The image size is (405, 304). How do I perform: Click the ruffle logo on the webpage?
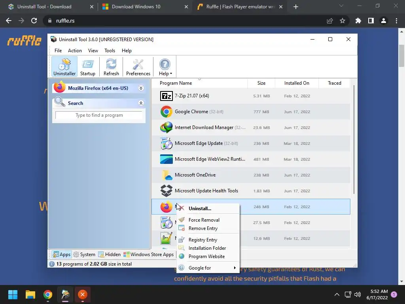24,41
